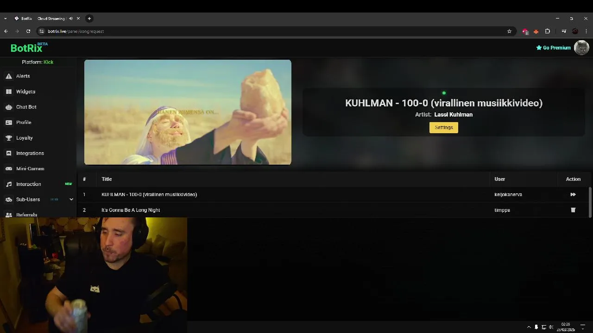Click the microphone tray icon
This screenshot has width=593, height=333.
click(536, 327)
